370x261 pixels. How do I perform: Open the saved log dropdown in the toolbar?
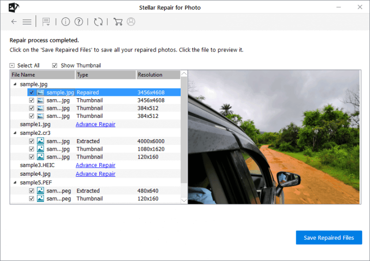tap(47, 22)
